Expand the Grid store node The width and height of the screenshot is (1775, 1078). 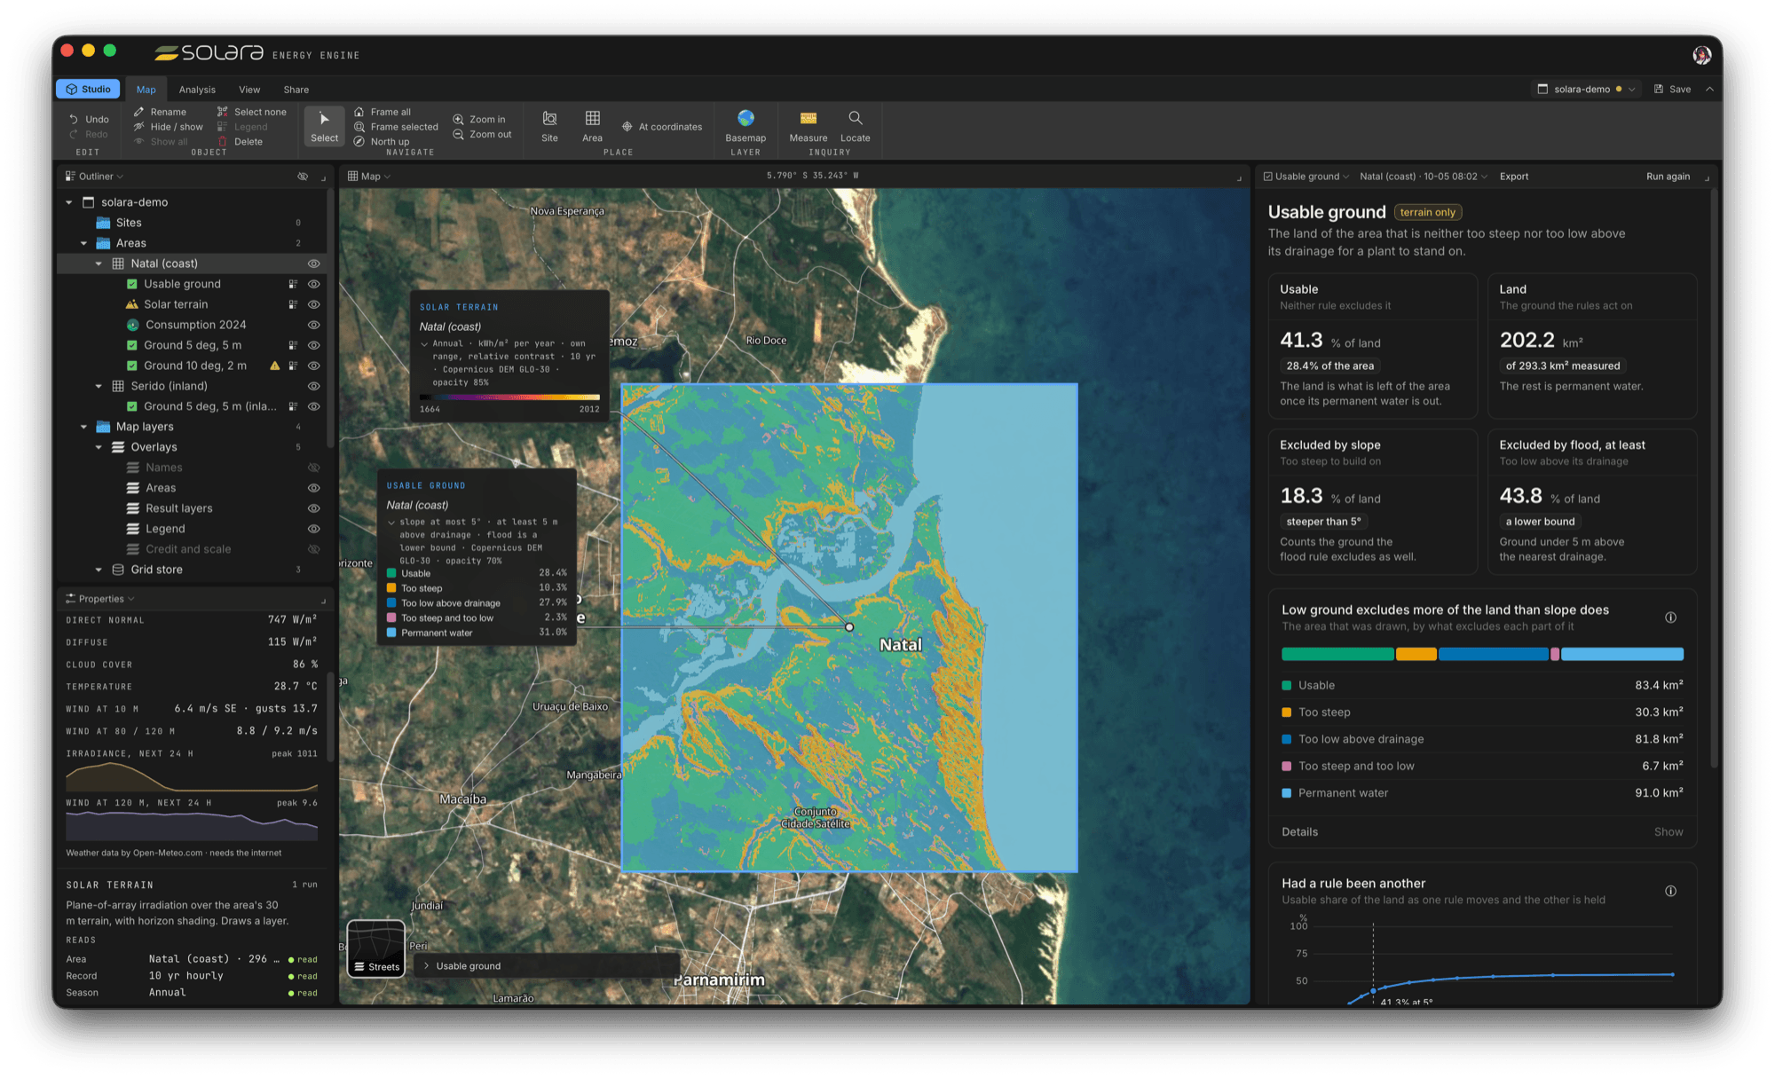[99, 570]
